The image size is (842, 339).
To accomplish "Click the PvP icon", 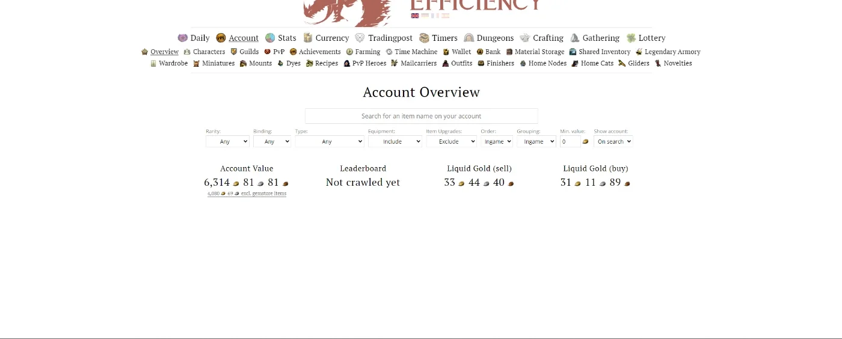I will pyautogui.click(x=268, y=52).
